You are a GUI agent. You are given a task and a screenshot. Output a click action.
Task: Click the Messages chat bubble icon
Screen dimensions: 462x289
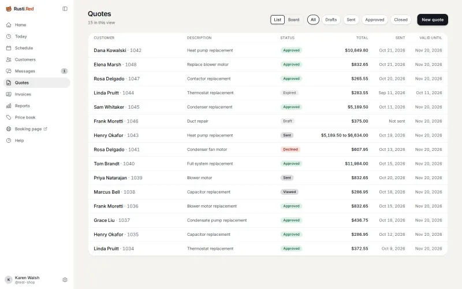click(x=9, y=71)
